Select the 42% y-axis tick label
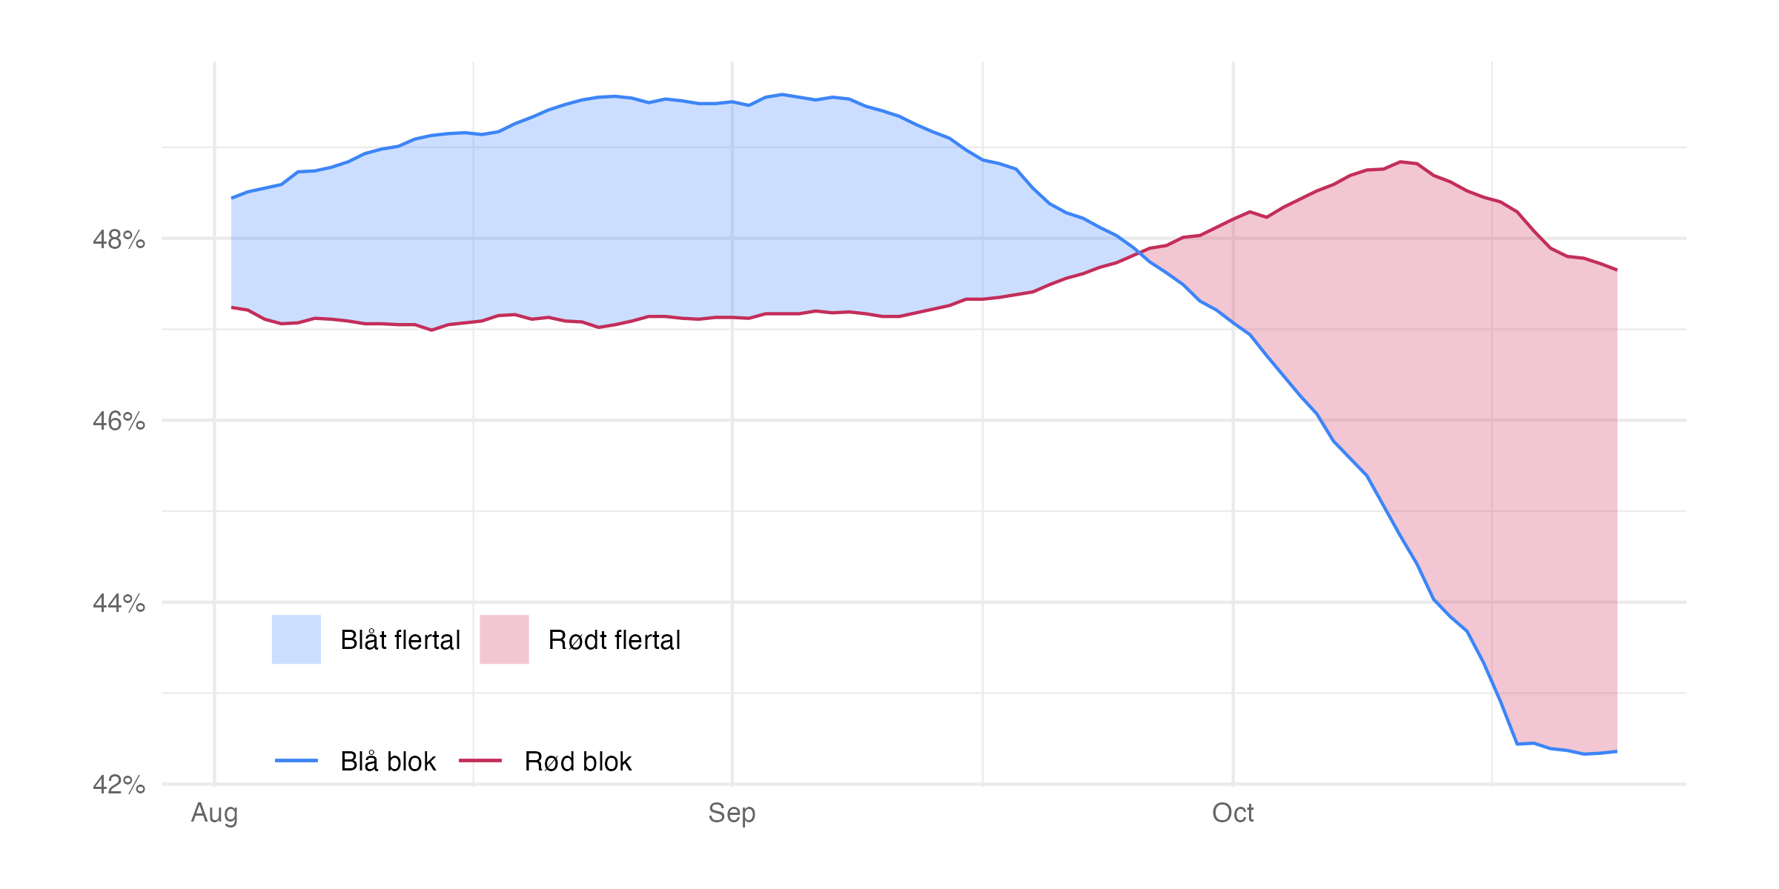 [119, 785]
